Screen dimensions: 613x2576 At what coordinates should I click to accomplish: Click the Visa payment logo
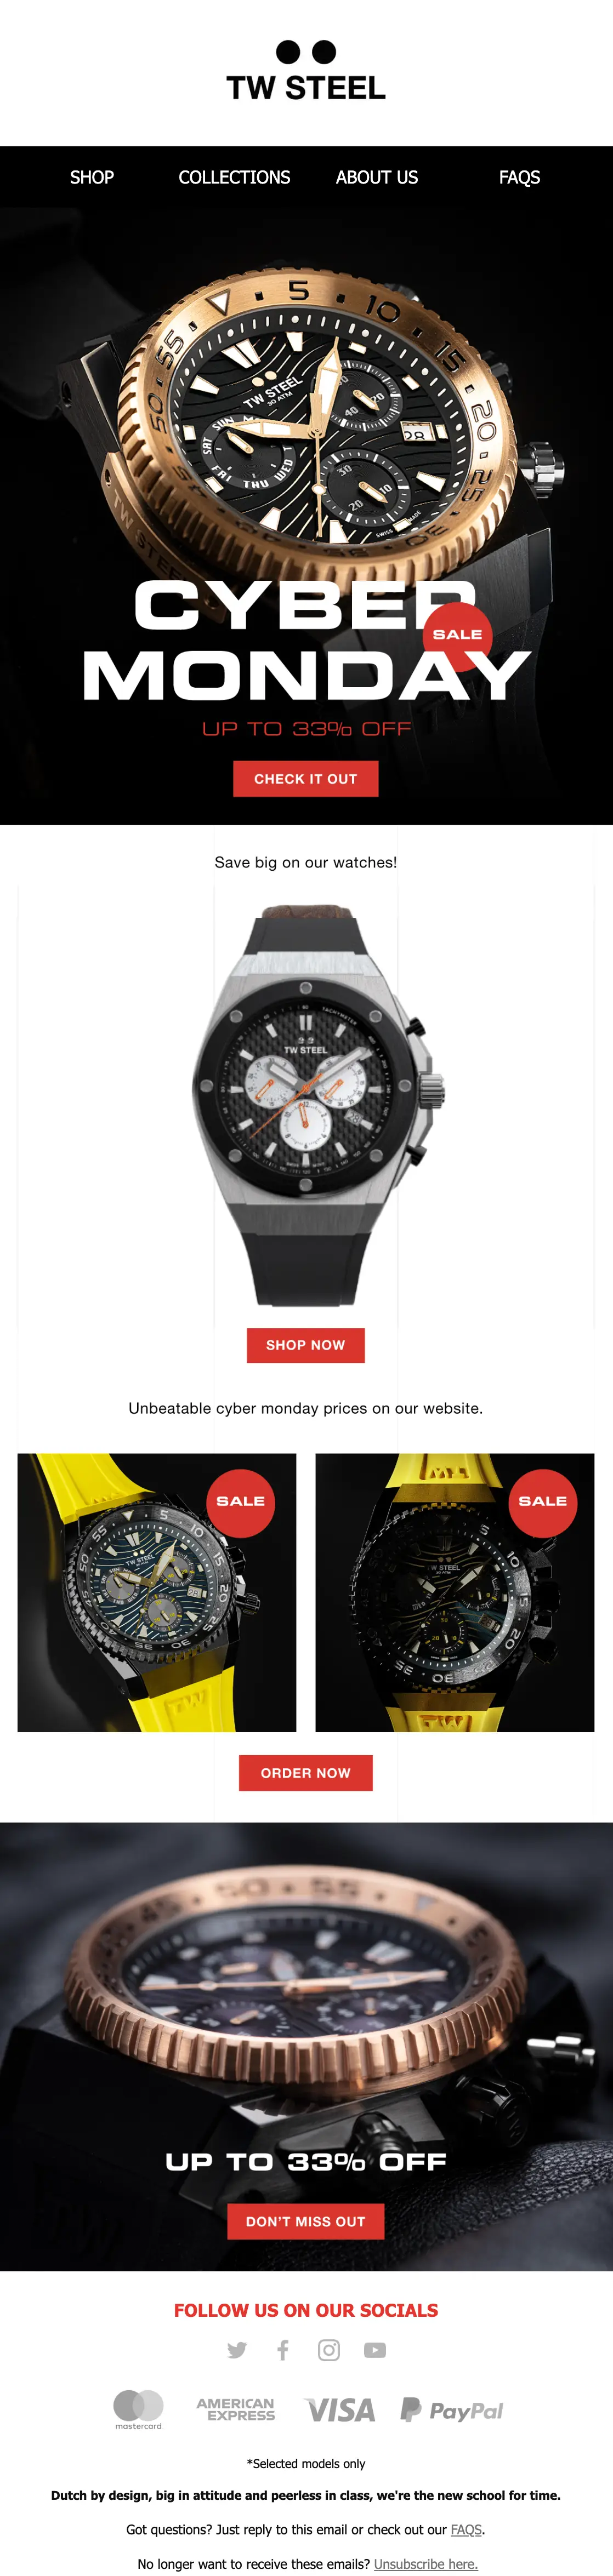(x=340, y=2410)
